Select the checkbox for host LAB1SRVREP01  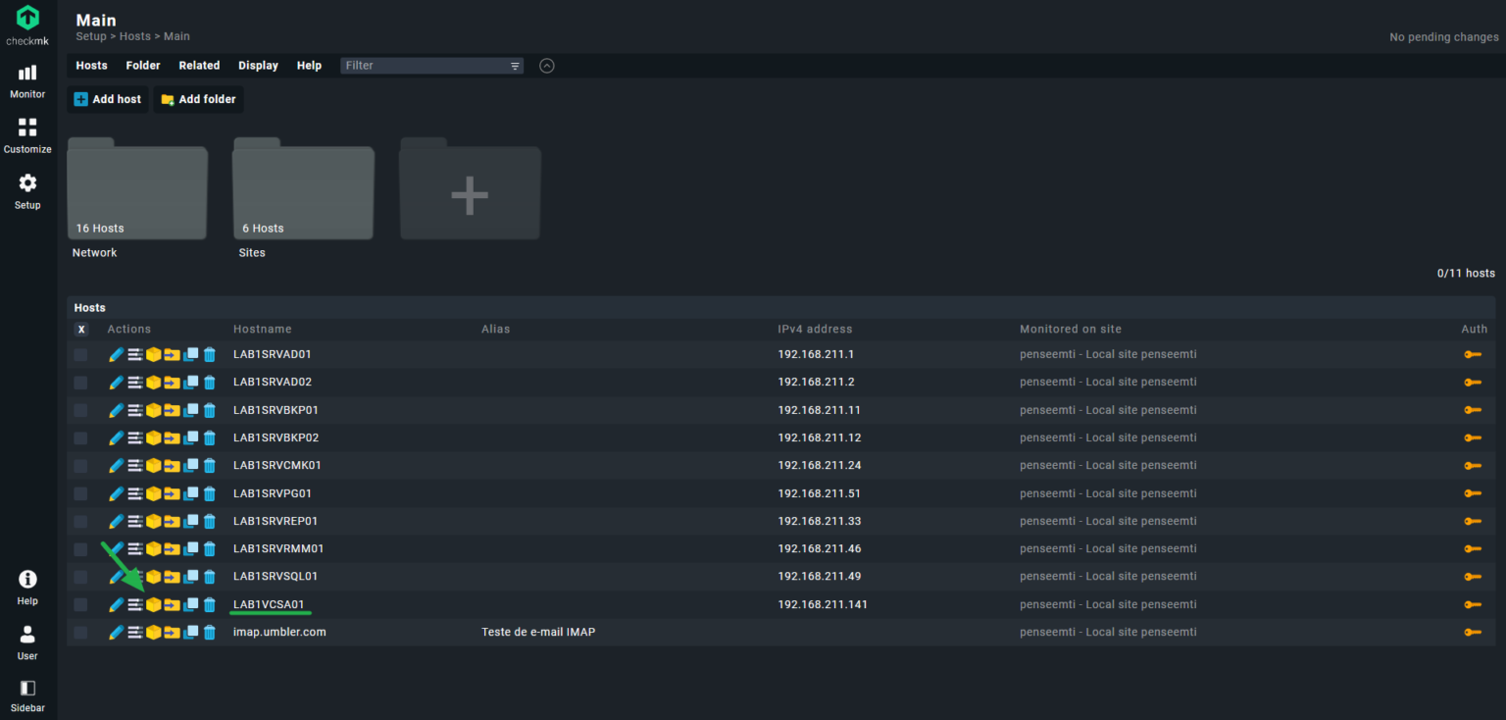pyautogui.click(x=80, y=521)
